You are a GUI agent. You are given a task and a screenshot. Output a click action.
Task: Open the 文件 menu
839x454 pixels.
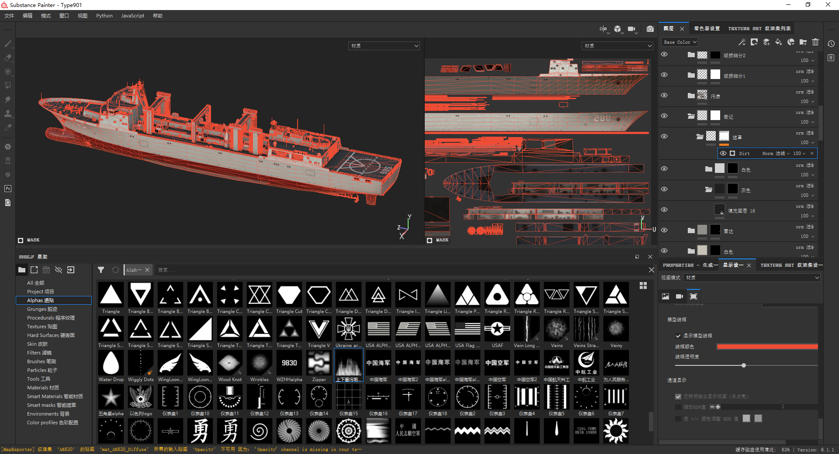tap(9, 16)
